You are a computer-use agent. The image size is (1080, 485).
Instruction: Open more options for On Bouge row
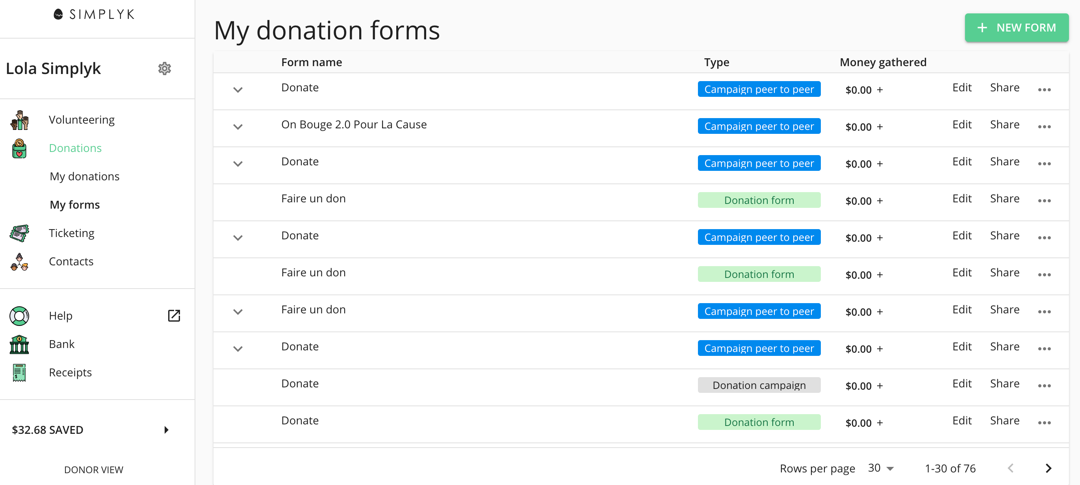point(1044,127)
